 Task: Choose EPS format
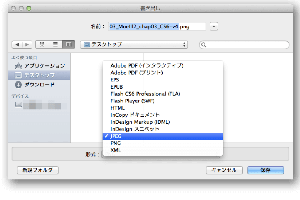(163, 80)
